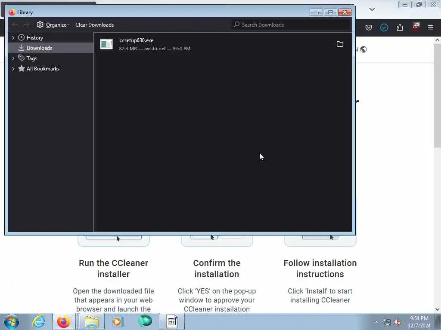Open Internet Explorer from the taskbar
Viewport: 441px width, 330px height.
[x=38, y=321]
